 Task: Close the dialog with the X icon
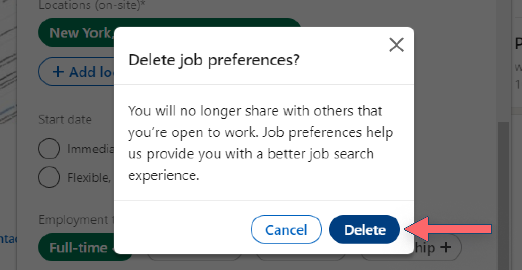click(x=396, y=45)
